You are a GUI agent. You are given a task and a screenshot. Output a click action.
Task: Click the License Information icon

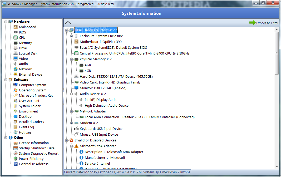[x=16, y=143]
